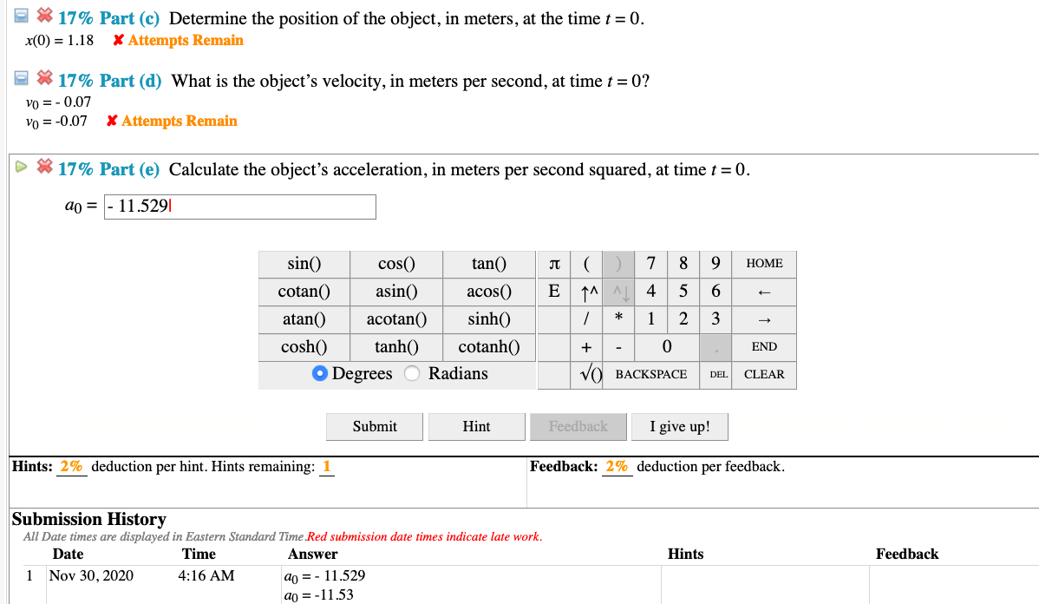
Task: Request a Hint for Part (e)
Action: 476,426
